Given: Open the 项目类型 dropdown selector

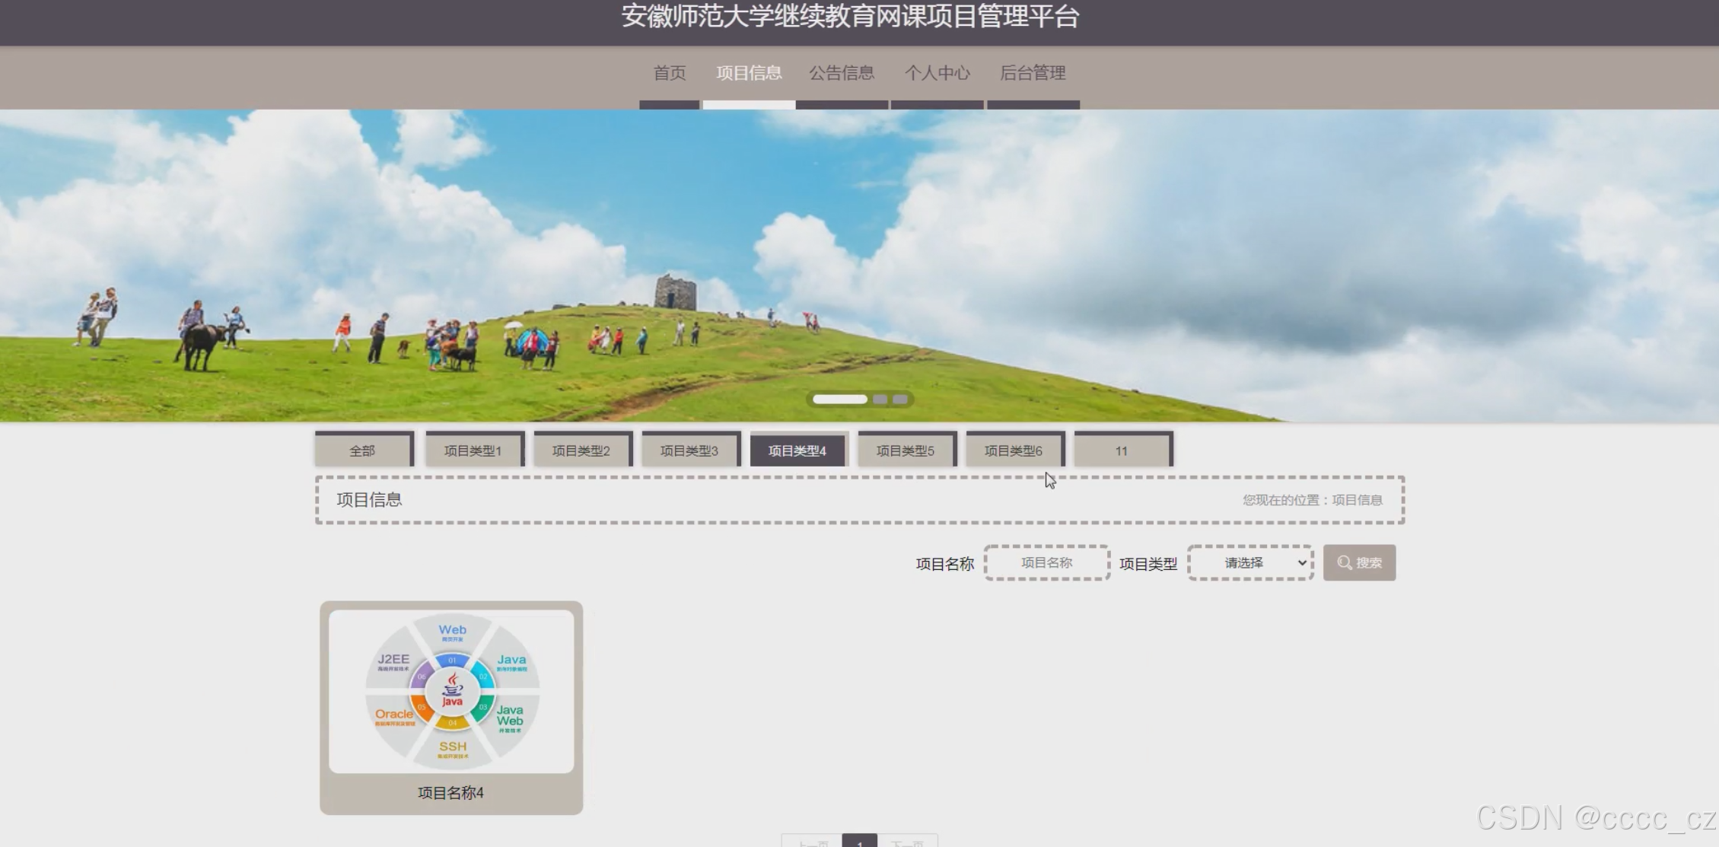Looking at the screenshot, I should tap(1251, 563).
